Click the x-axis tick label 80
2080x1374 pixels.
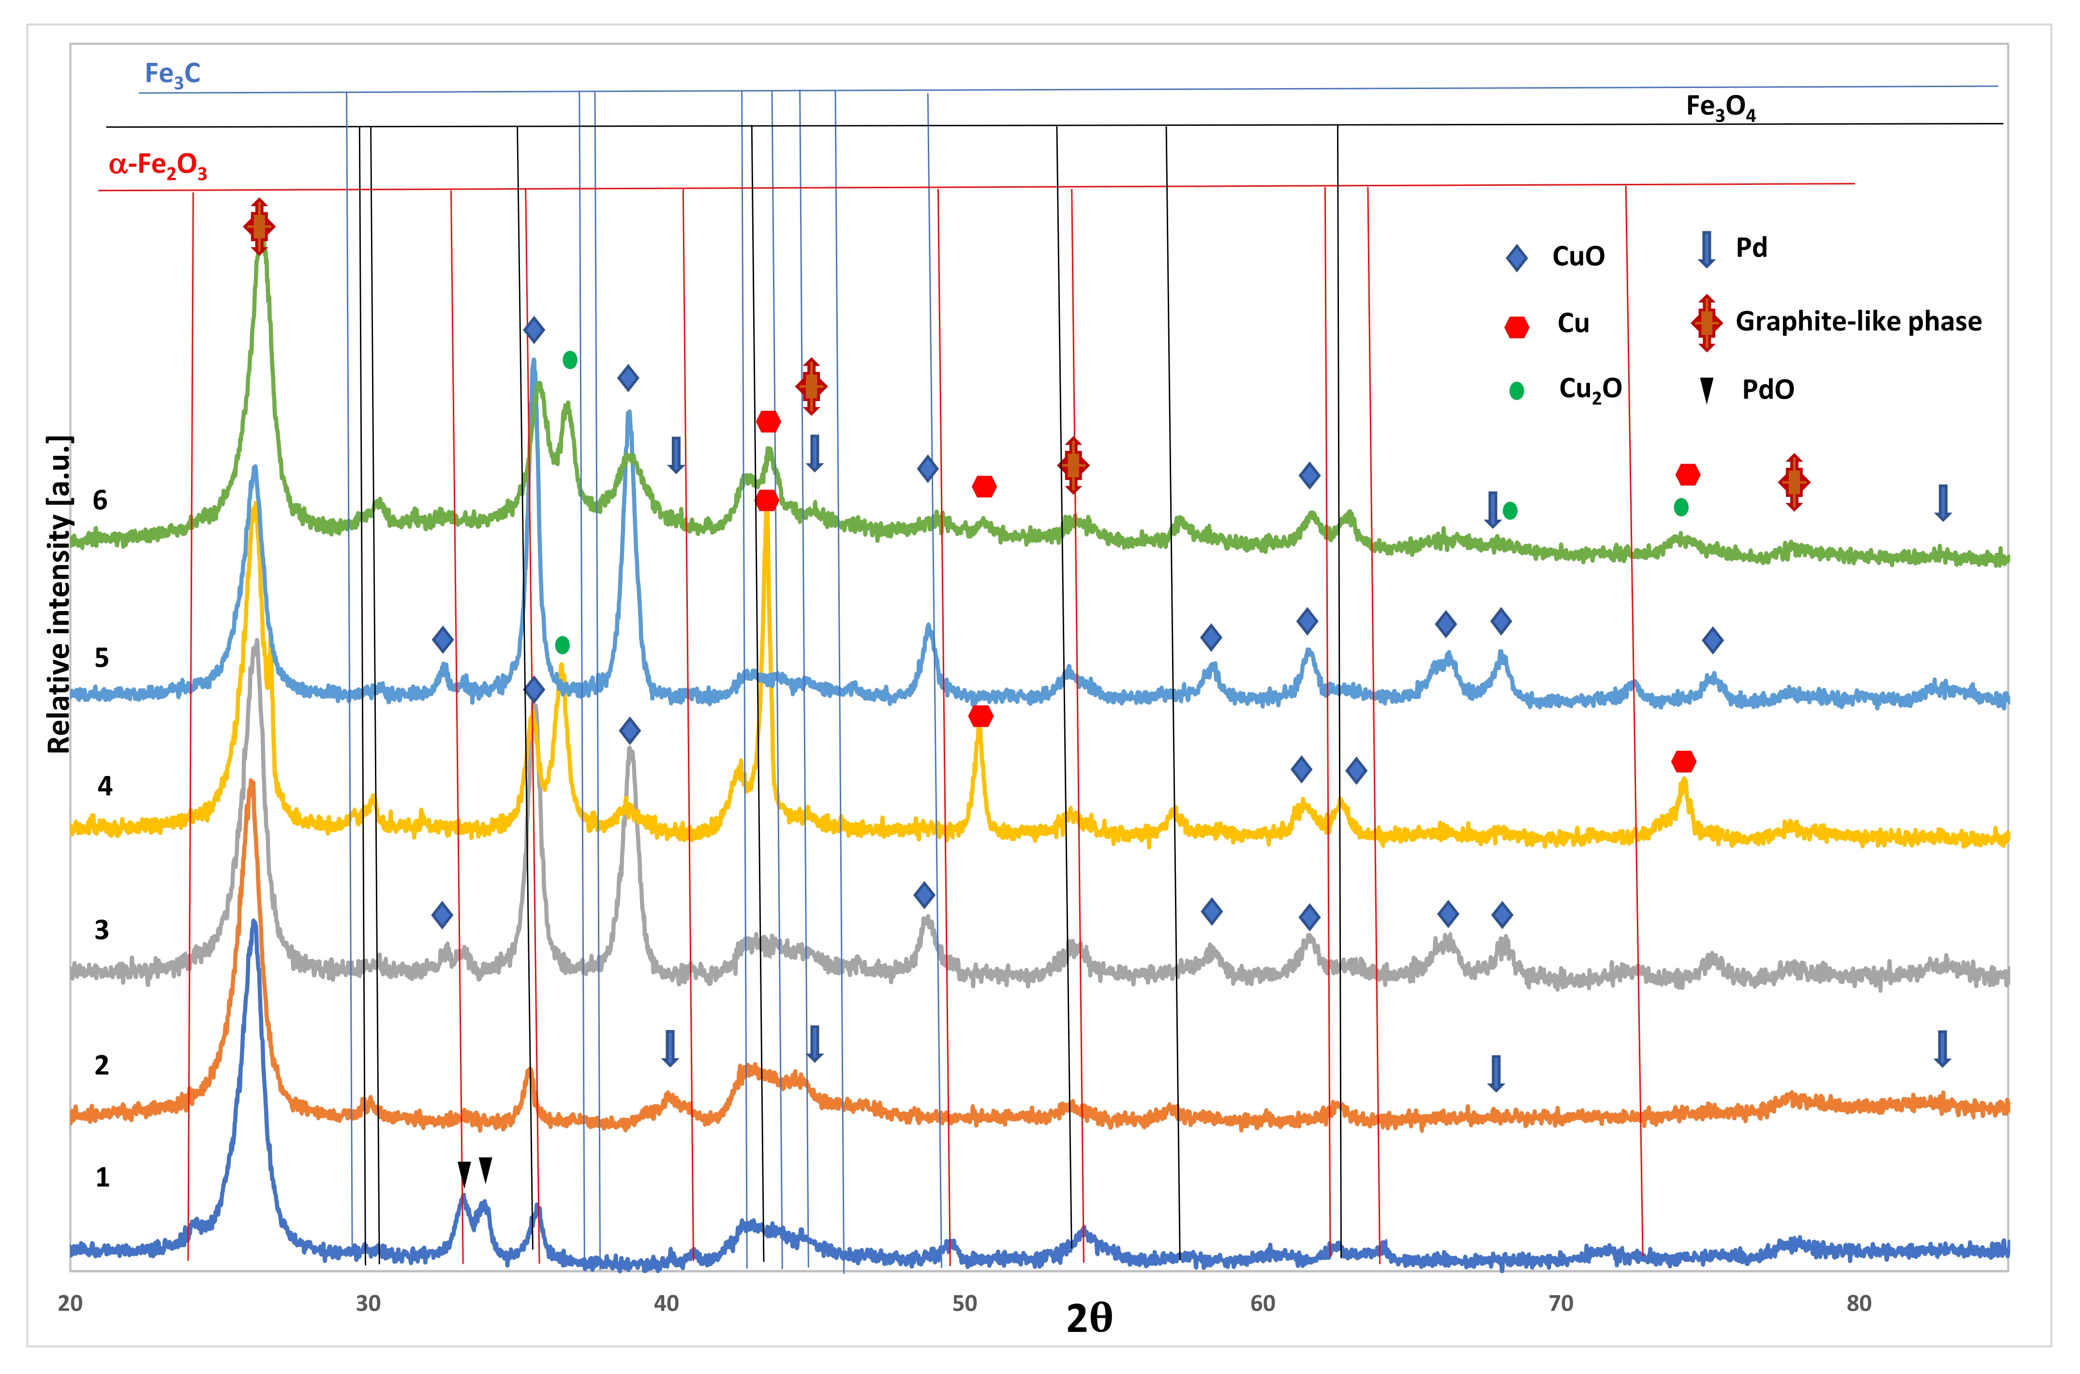click(1858, 1303)
